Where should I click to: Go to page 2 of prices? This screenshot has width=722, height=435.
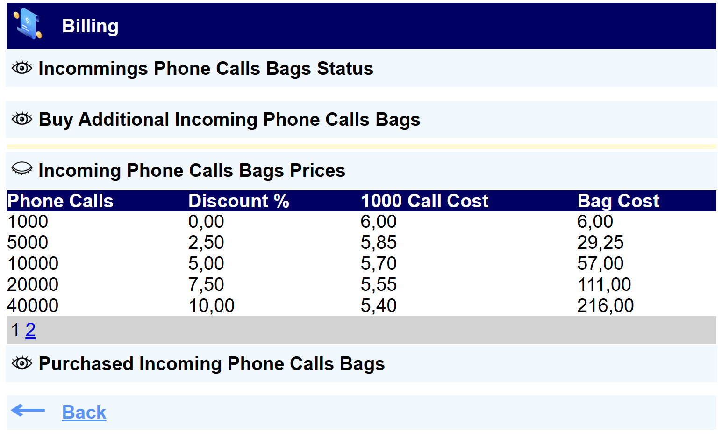pos(30,330)
